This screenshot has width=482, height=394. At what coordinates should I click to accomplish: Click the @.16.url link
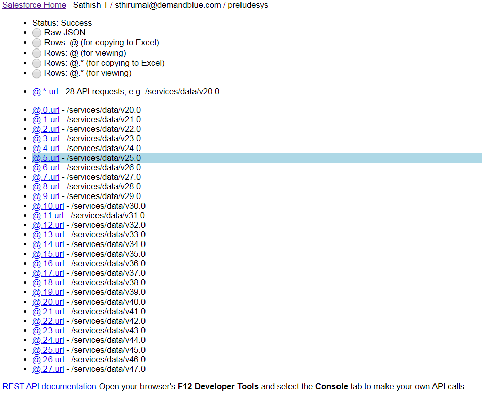point(48,264)
